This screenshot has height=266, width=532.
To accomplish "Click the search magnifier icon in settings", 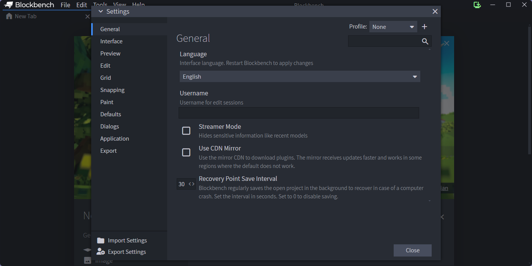I will (x=425, y=41).
